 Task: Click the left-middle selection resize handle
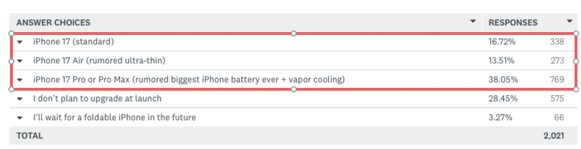pyautogui.click(x=11, y=61)
